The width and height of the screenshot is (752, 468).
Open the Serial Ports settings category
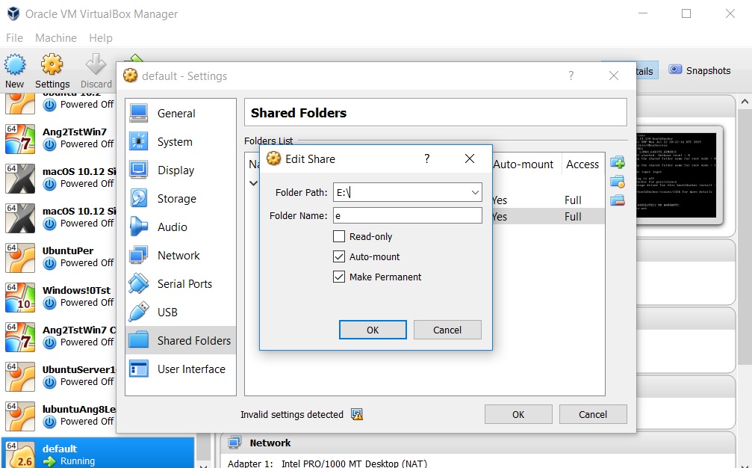181,283
